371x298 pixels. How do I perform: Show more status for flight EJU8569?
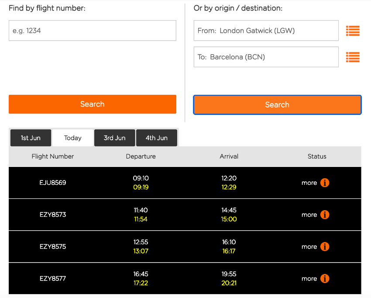tap(309, 183)
